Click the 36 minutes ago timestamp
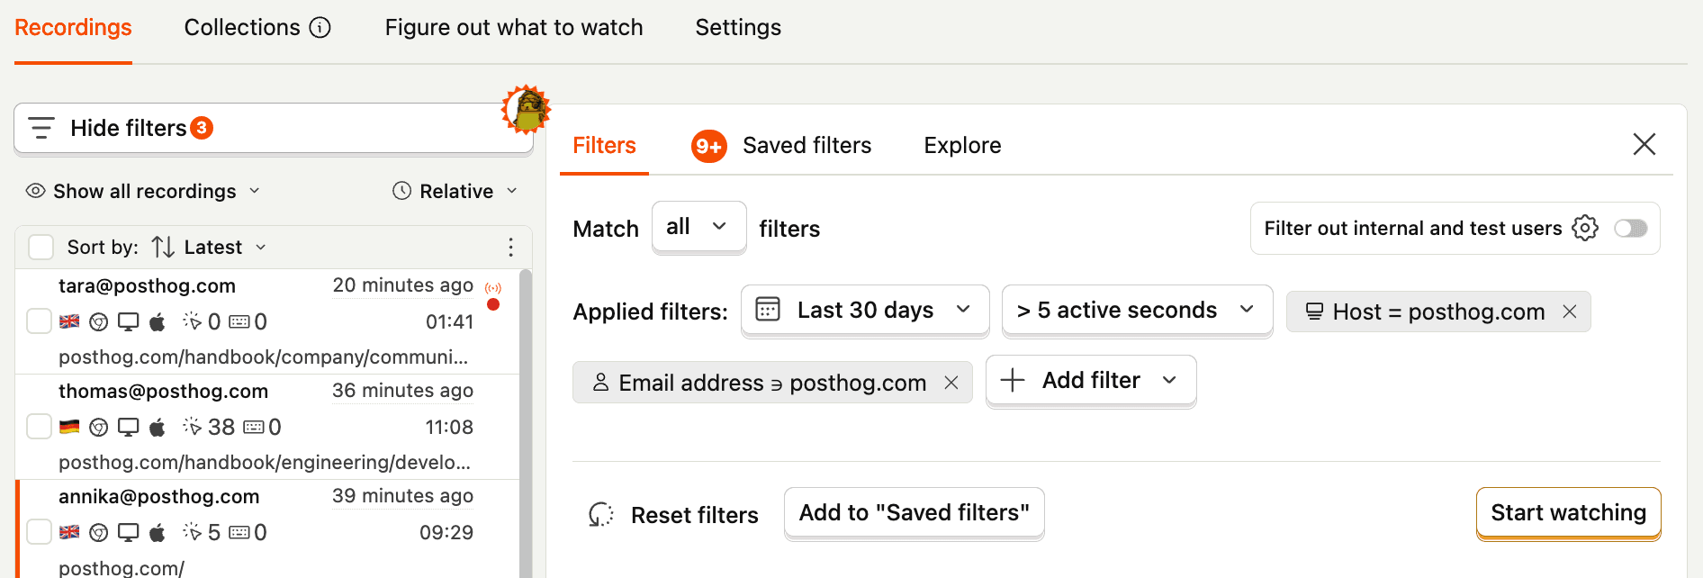Viewport: 1703px width, 578px height. 402,391
